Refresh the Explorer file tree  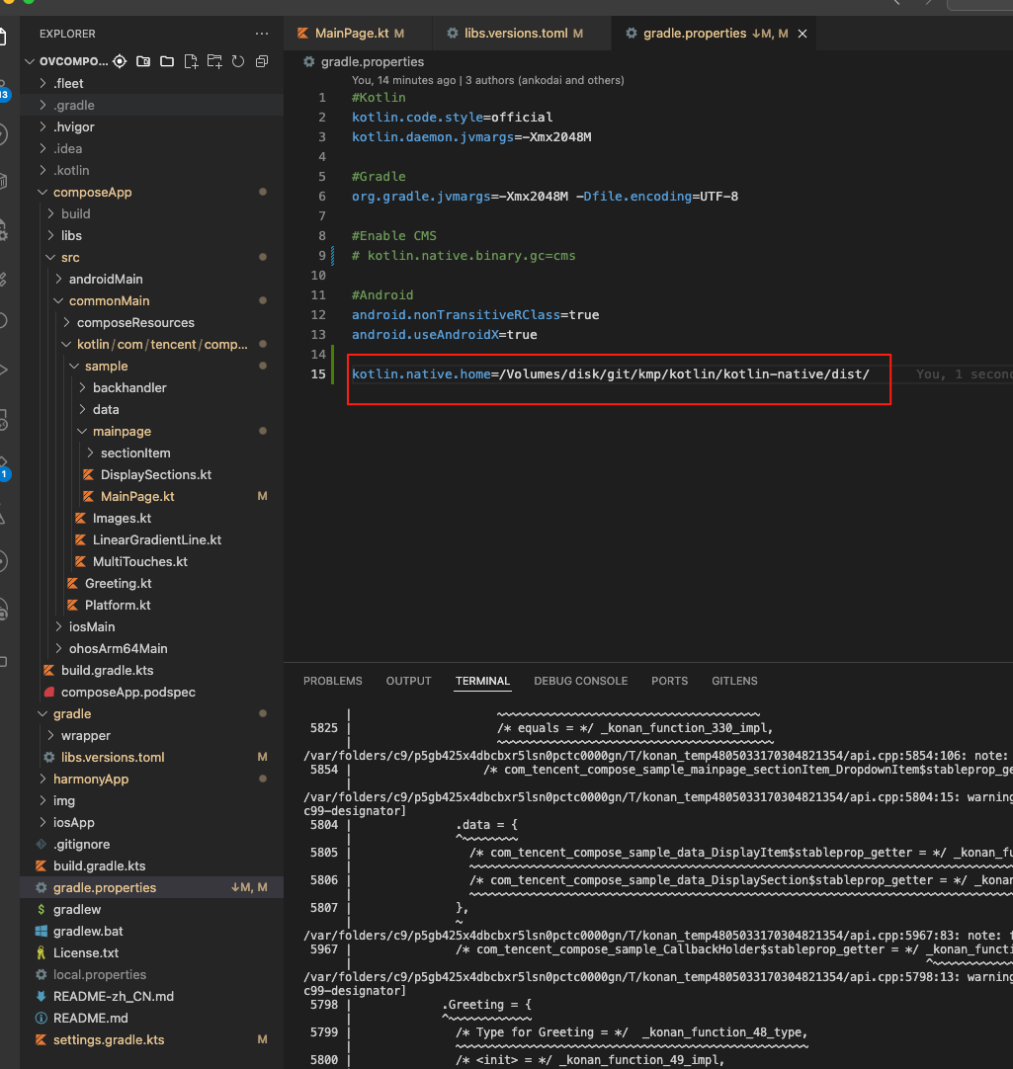pos(238,61)
